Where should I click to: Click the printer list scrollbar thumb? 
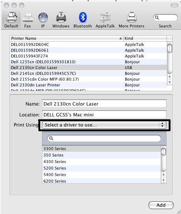[170, 48]
